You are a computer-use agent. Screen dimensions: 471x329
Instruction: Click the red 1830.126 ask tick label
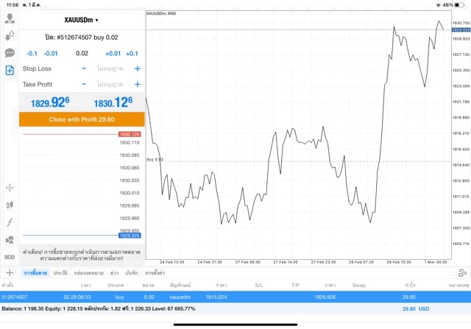pyautogui.click(x=130, y=134)
